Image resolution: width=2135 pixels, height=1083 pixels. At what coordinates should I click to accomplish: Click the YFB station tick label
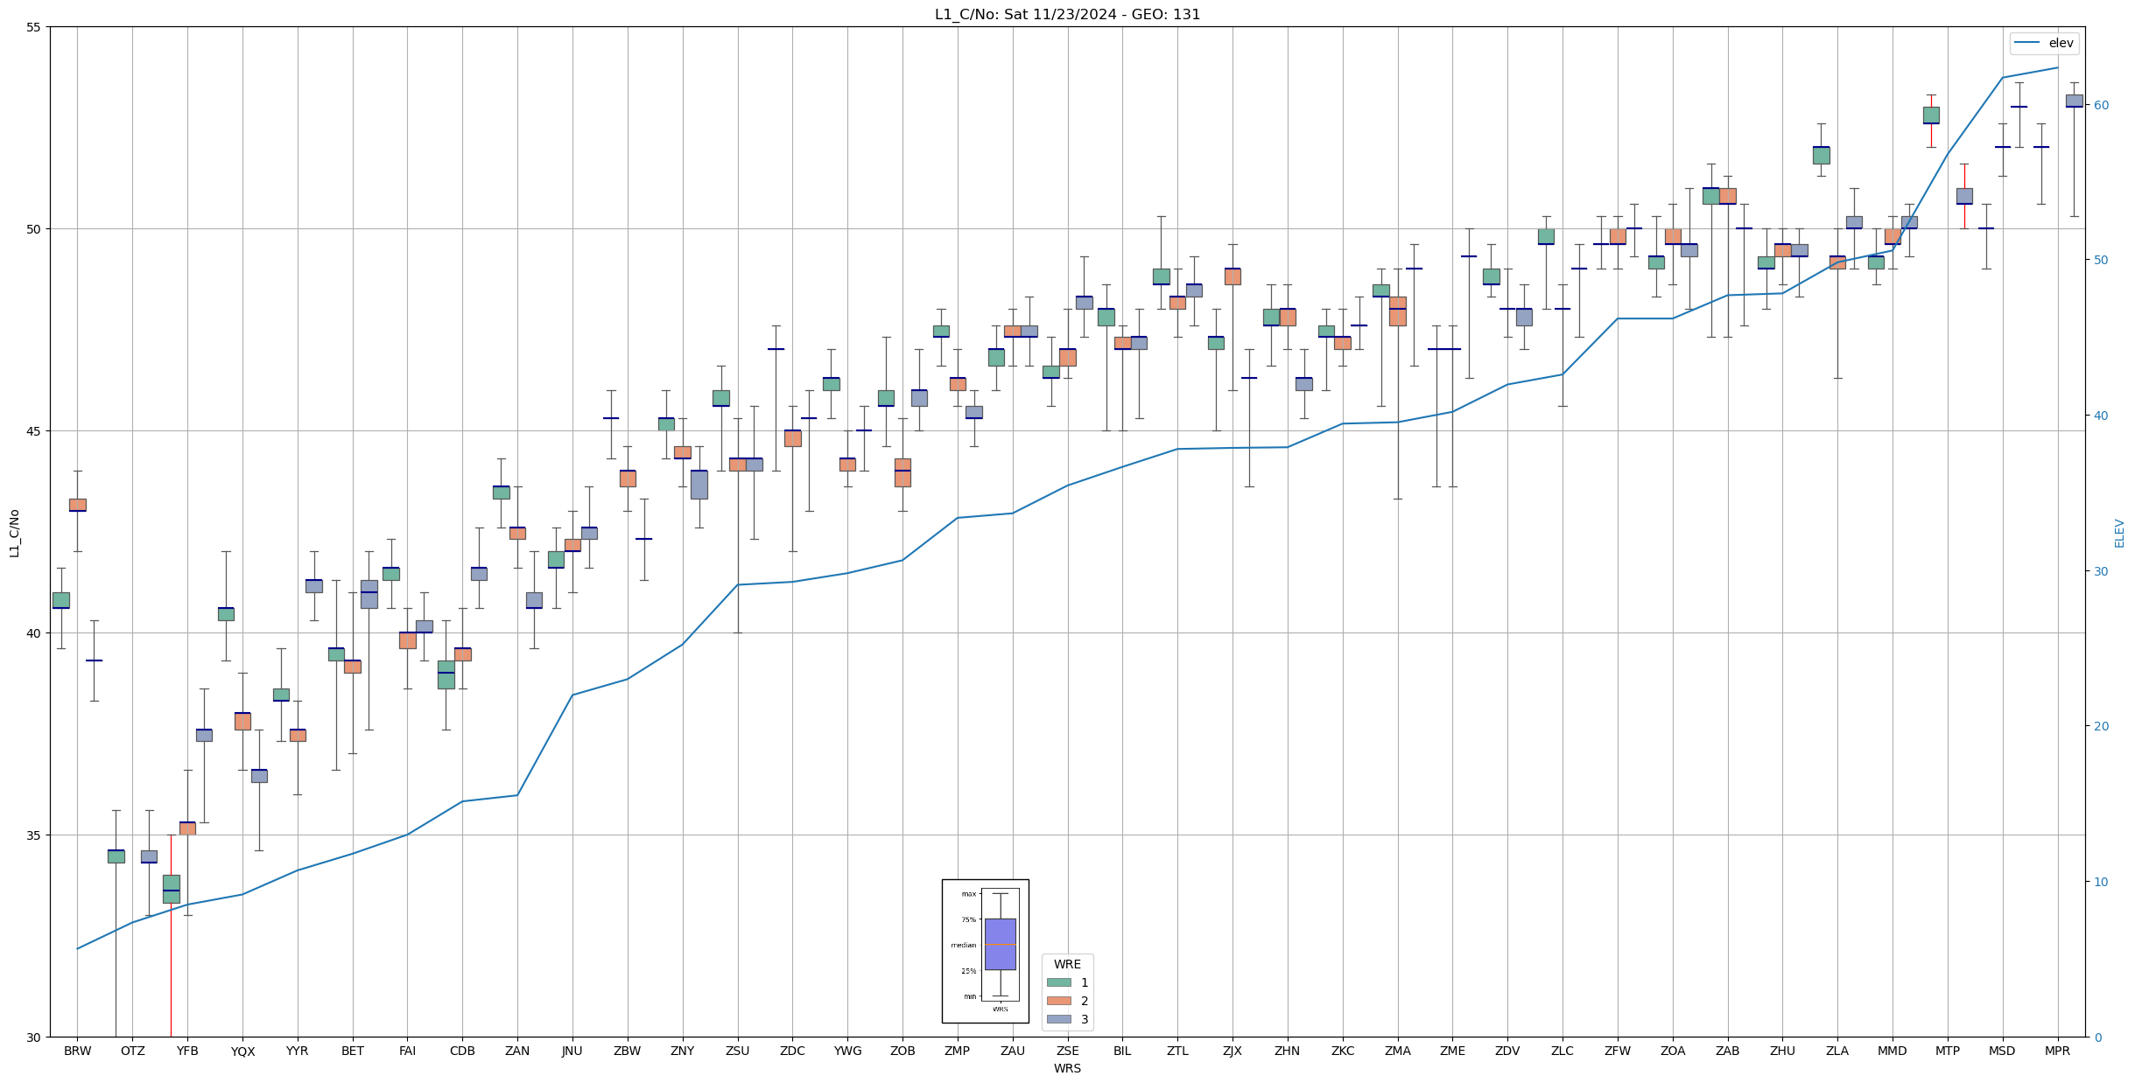click(187, 1051)
